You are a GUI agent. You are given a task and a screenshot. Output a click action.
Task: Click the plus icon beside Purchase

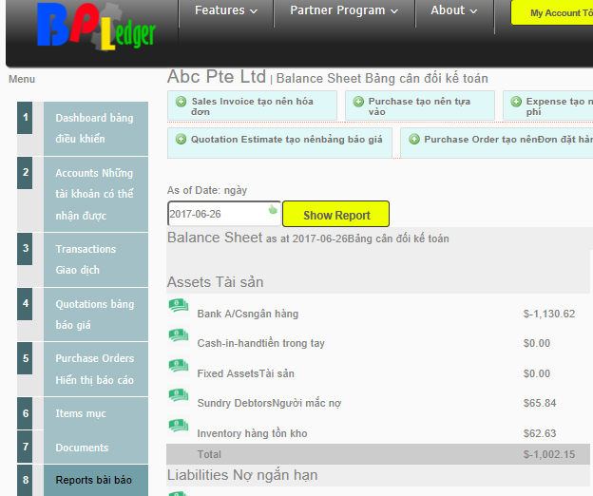click(357, 101)
